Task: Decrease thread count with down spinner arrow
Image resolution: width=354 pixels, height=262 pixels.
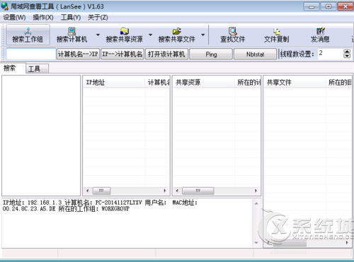Action: point(347,56)
